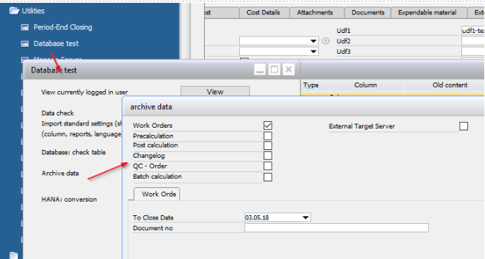Image resolution: width=485 pixels, height=259 pixels.
Task: Click into the Document no field
Action: pyautogui.click(x=336, y=228)
